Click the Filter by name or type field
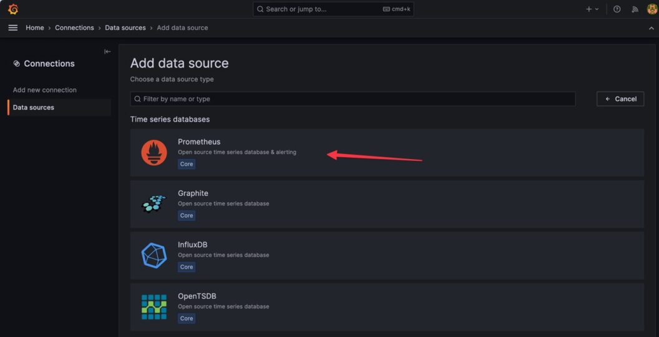This screenshot has width=659, height=337. coord(353,99)
